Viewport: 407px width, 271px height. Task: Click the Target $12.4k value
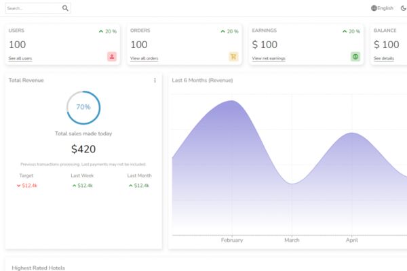[29, 186]
